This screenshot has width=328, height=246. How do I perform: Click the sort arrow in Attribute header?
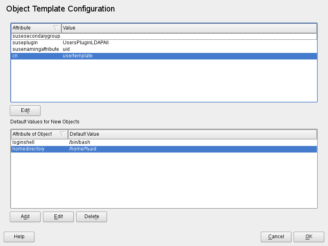[x=56, y=28]
